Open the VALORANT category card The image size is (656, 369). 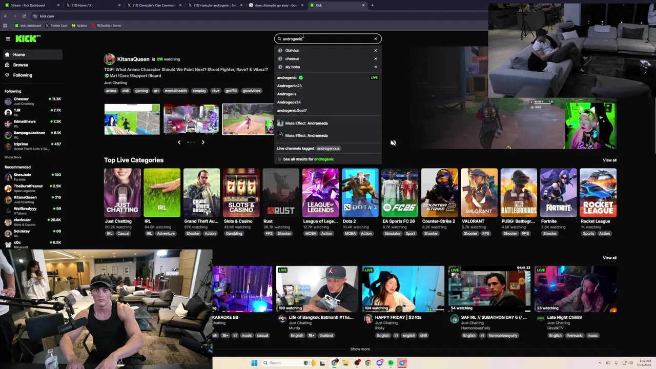tap(479, 193)
